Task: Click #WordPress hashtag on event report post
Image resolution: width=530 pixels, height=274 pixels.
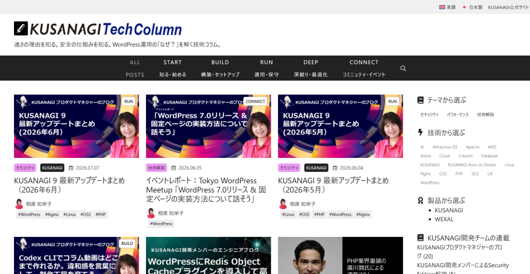Action: (161, 224)
